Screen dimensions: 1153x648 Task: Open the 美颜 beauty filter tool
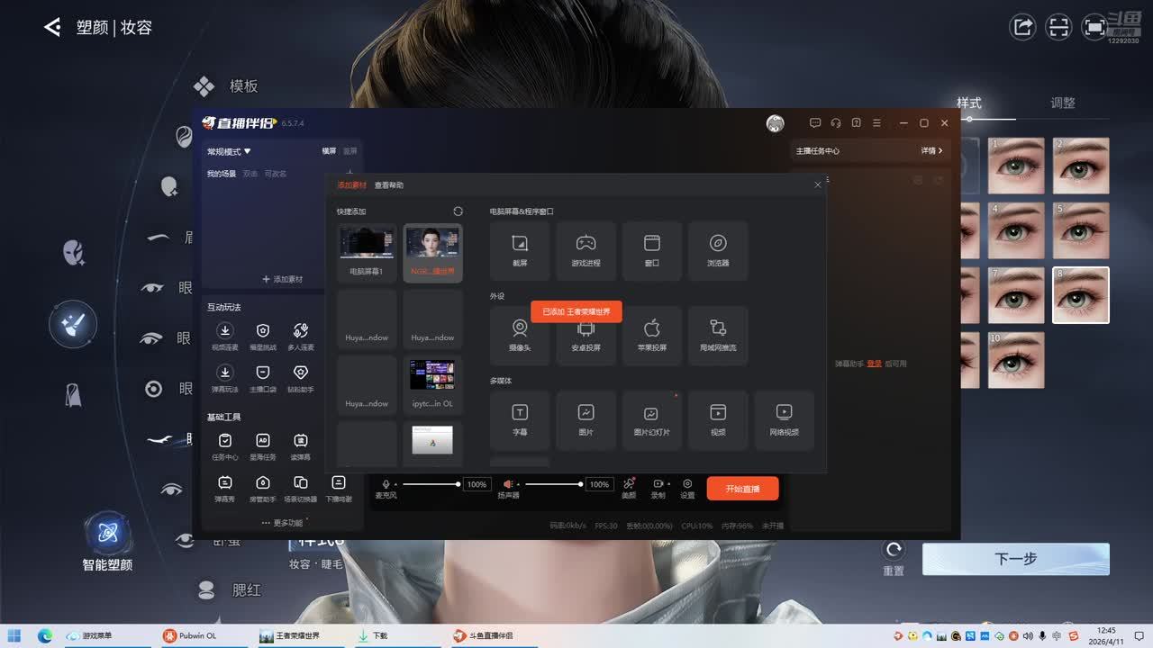click(x=629, y=484)
